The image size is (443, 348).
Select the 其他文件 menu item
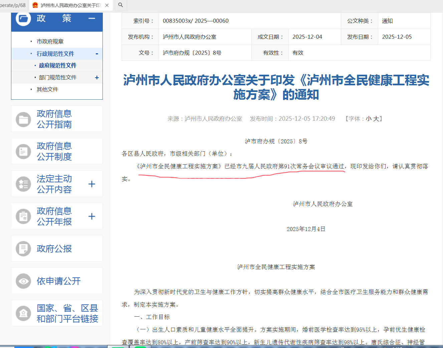[47, 89]
